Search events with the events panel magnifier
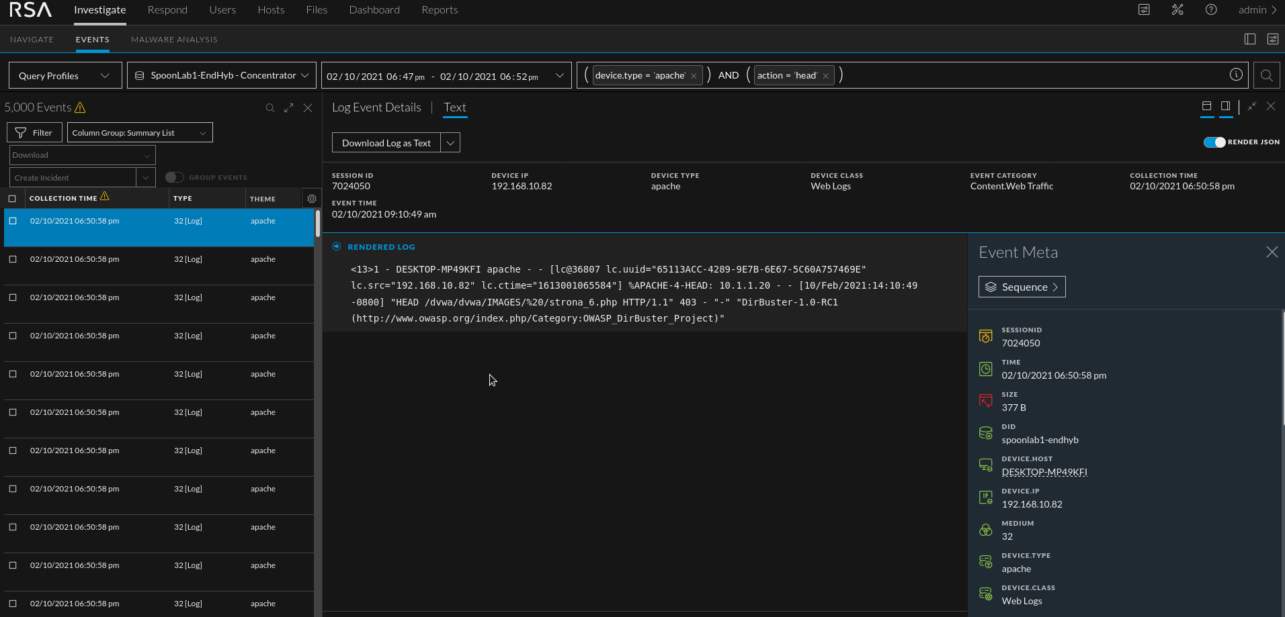1285x617 pixels. [270, 108]
